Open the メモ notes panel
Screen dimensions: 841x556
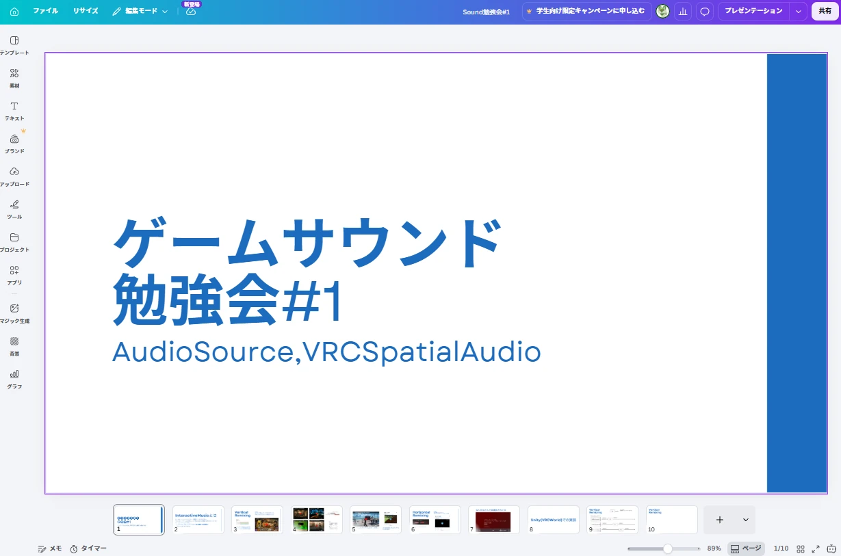click(50, 548)
